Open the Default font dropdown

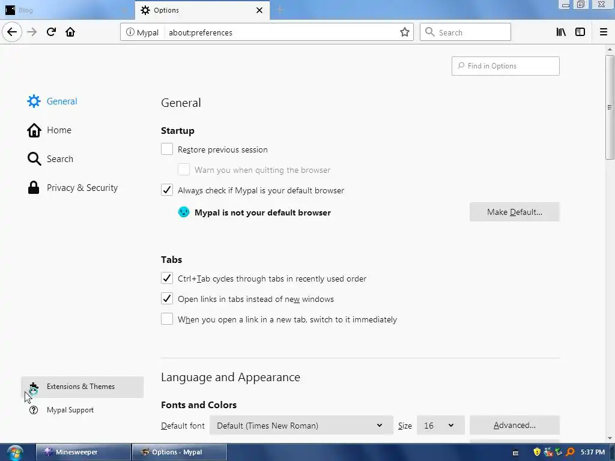coord(301,426)
